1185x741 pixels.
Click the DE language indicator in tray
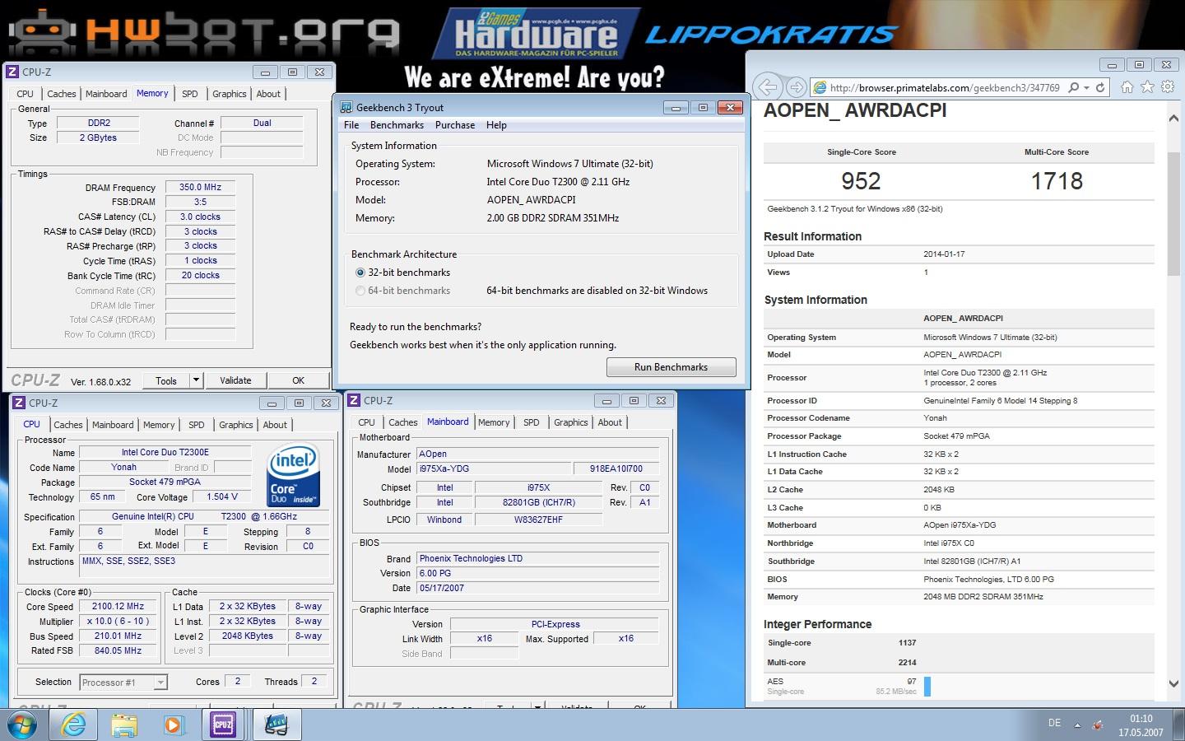[x=1054, y=723]
